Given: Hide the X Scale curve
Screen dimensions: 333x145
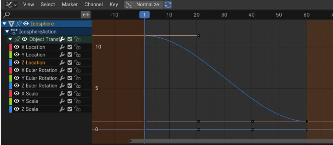Looking at the screenshot, I should 17,93.
